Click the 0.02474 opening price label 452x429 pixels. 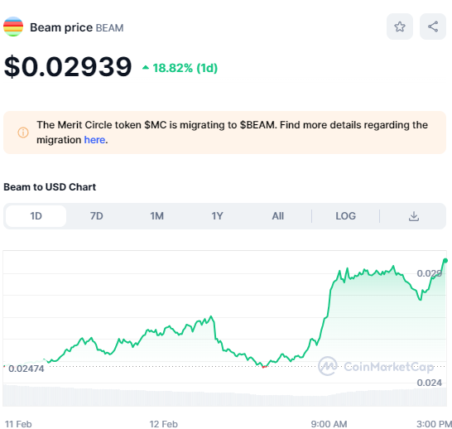pyautogui.click(x=26, y=369)
